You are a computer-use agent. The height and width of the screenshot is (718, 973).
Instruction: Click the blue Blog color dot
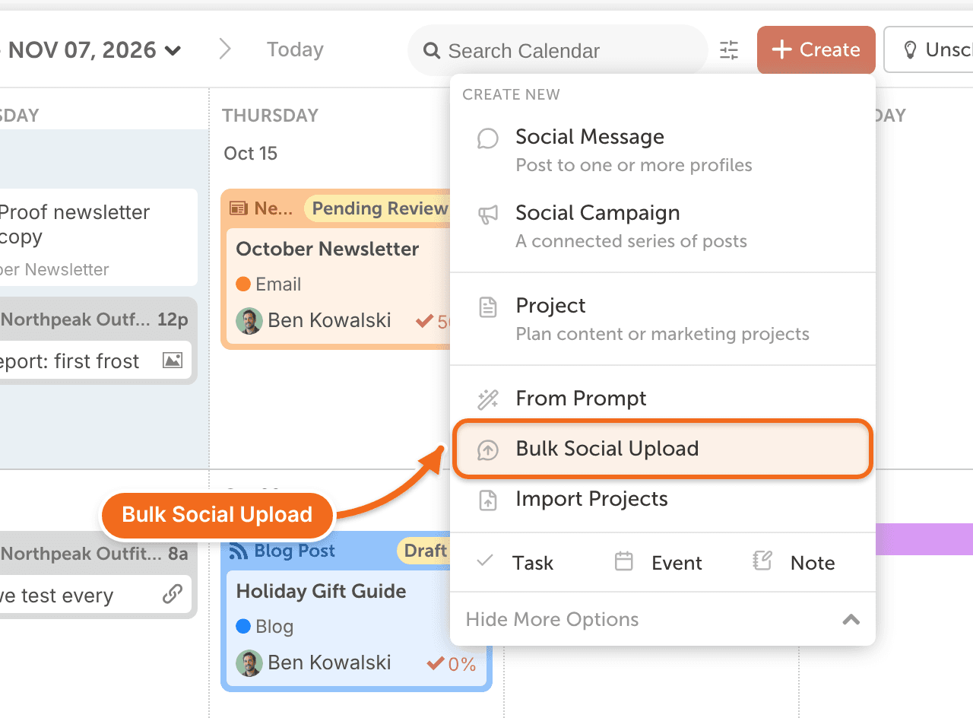[243, 627]
